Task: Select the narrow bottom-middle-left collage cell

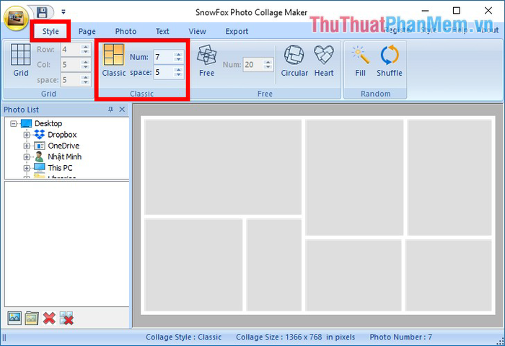Action: point(274,265)
